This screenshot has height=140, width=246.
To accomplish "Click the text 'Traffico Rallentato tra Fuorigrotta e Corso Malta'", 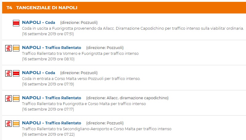I will [84, 104].
